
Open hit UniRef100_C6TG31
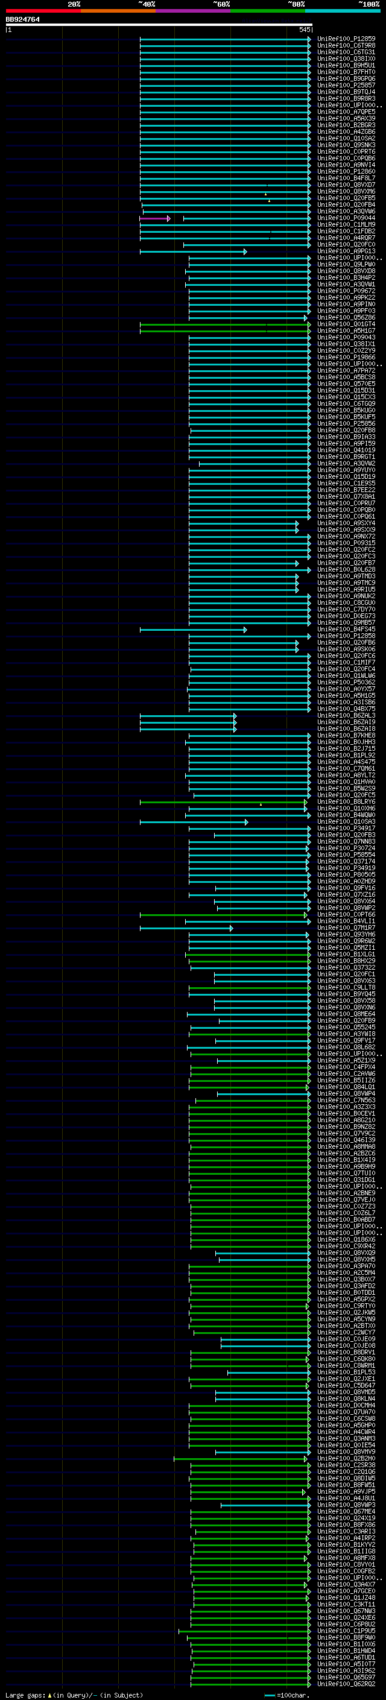click(346, 52)
